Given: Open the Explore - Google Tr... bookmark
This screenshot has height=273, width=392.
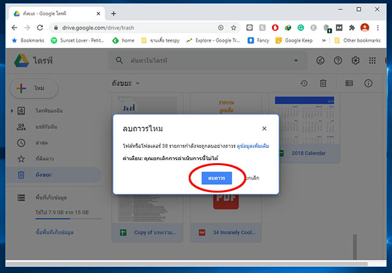Looking at the screenshot, I should pos(213,40).
